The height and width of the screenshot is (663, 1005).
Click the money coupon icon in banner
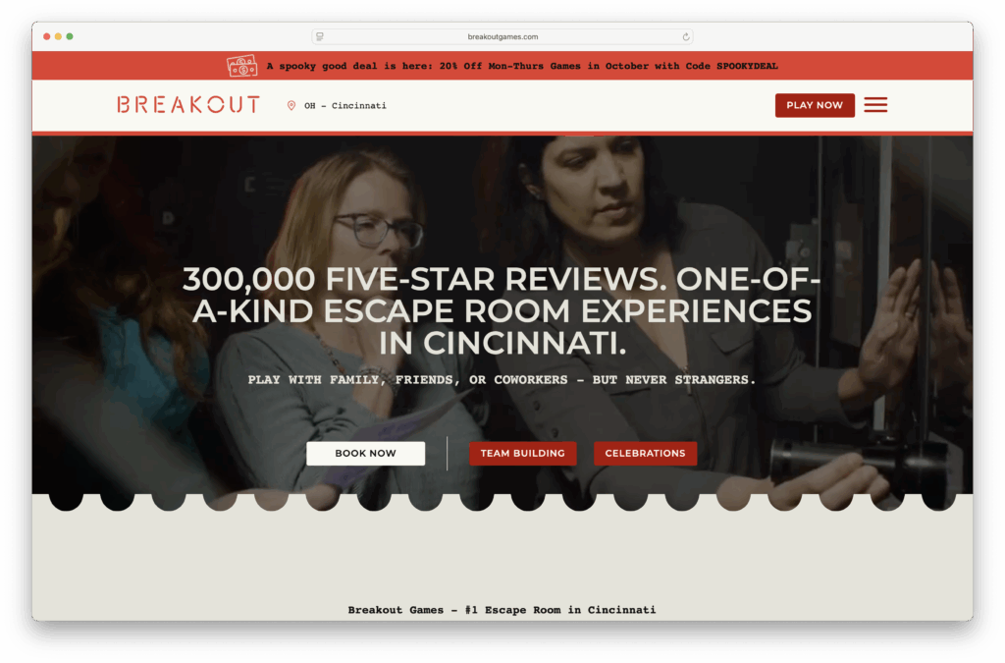pyautogui.click(x=241, y=66)
